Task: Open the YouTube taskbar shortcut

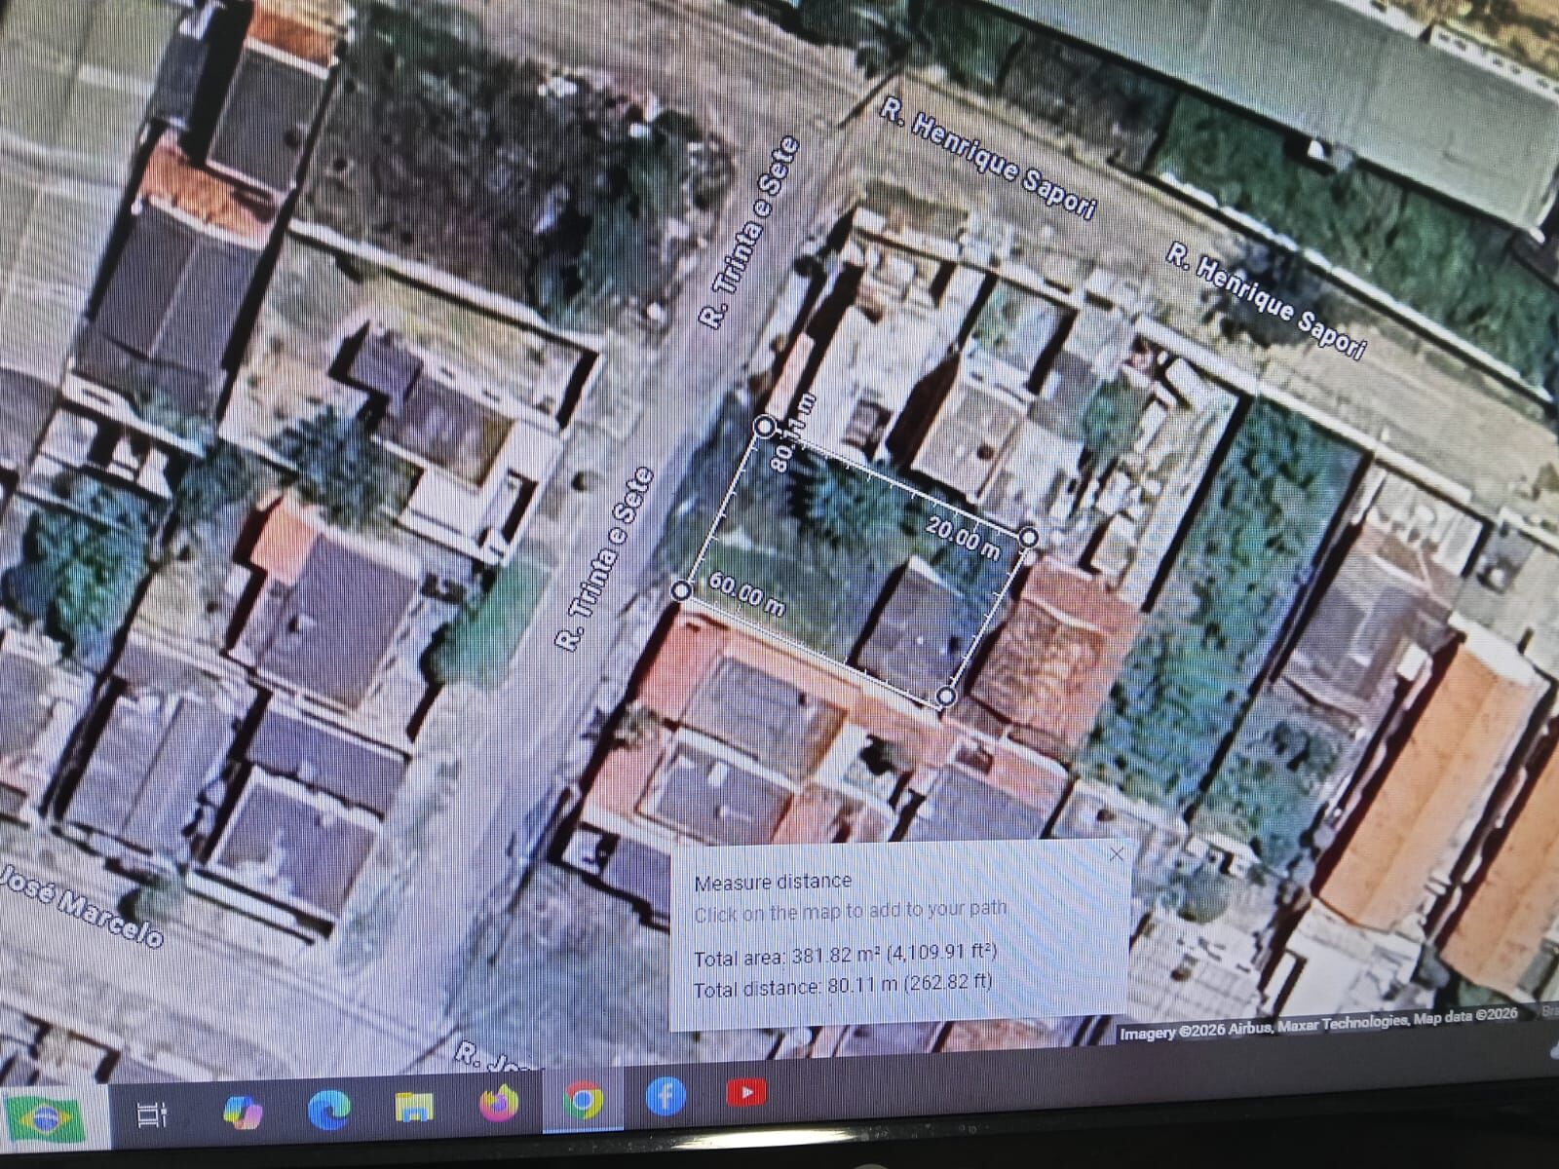Action: coord(746,1092)
